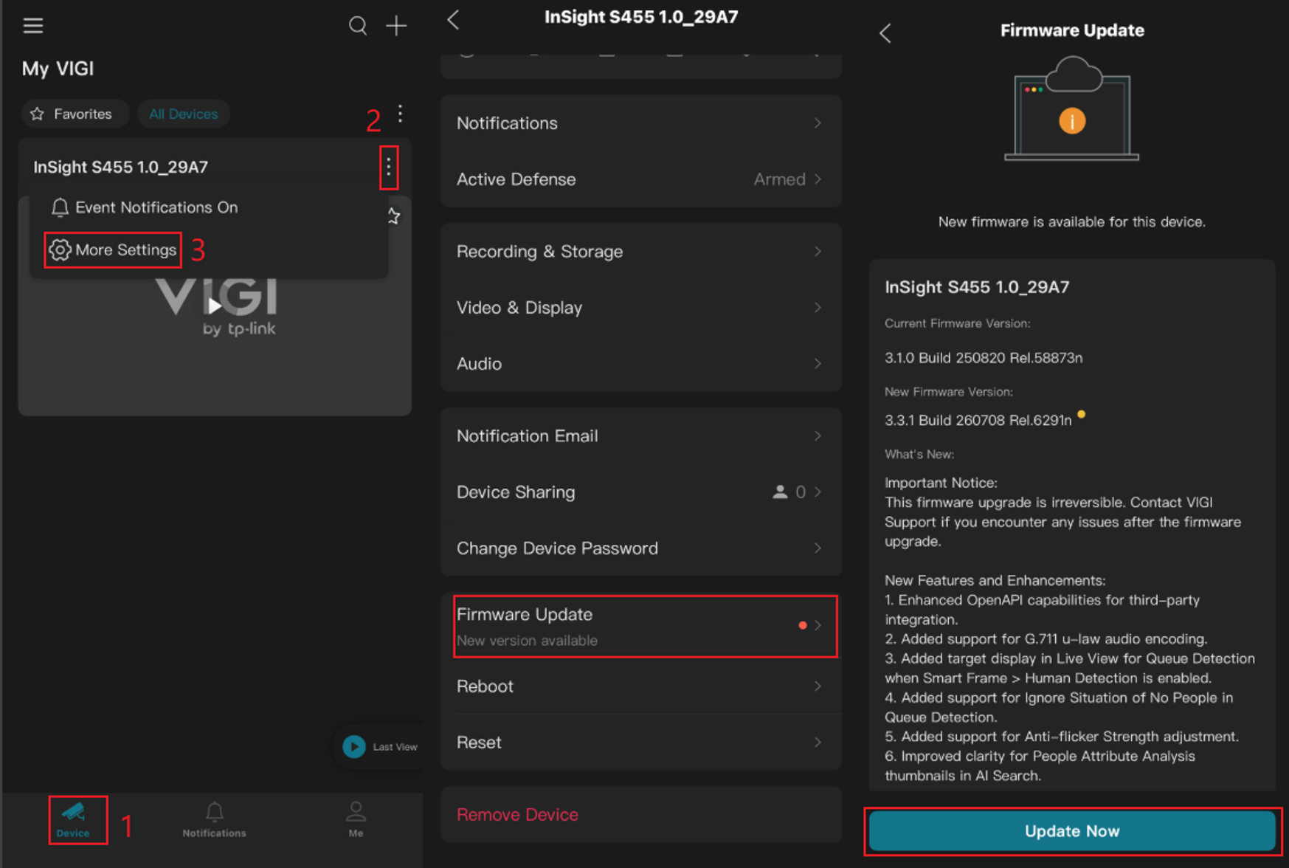Click the search magnifier icon
This screenshot has height=868, width=1289.
[358, 26]
